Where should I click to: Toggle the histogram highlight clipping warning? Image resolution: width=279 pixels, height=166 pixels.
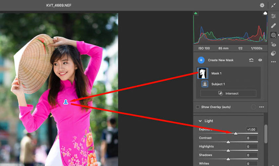pos(265,13)
